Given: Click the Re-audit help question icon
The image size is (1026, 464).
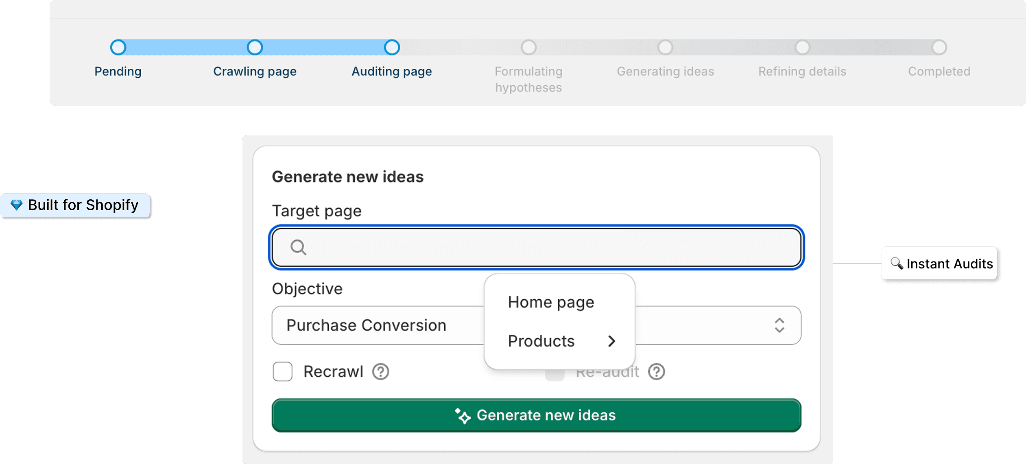Looking at the screenshot, I should pos(656,372).
